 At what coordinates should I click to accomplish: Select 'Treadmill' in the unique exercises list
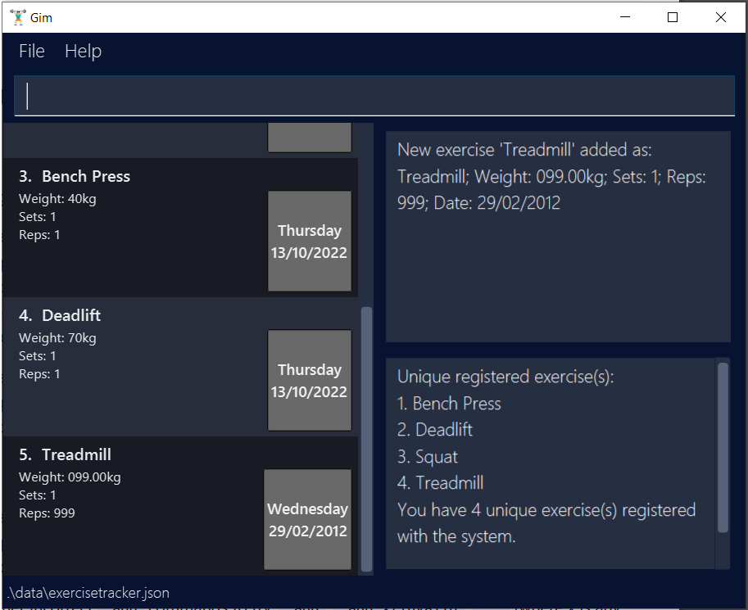tap(440, 482)
